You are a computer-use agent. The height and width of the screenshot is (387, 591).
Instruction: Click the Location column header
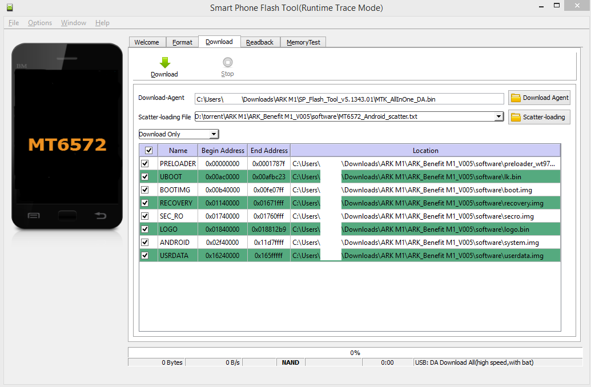point(425,151)
